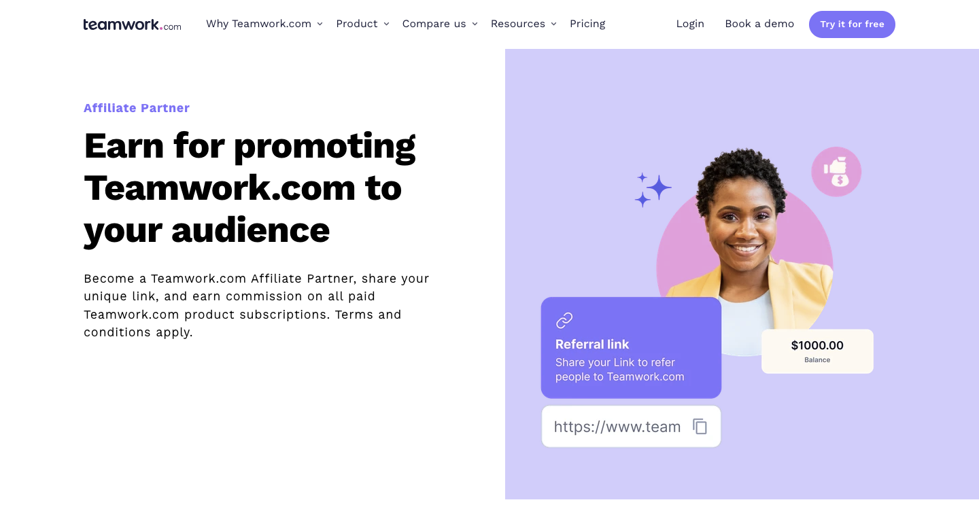Select the Product menu label
The width and height of the screenshot is (979, 532).
point(357,24)
